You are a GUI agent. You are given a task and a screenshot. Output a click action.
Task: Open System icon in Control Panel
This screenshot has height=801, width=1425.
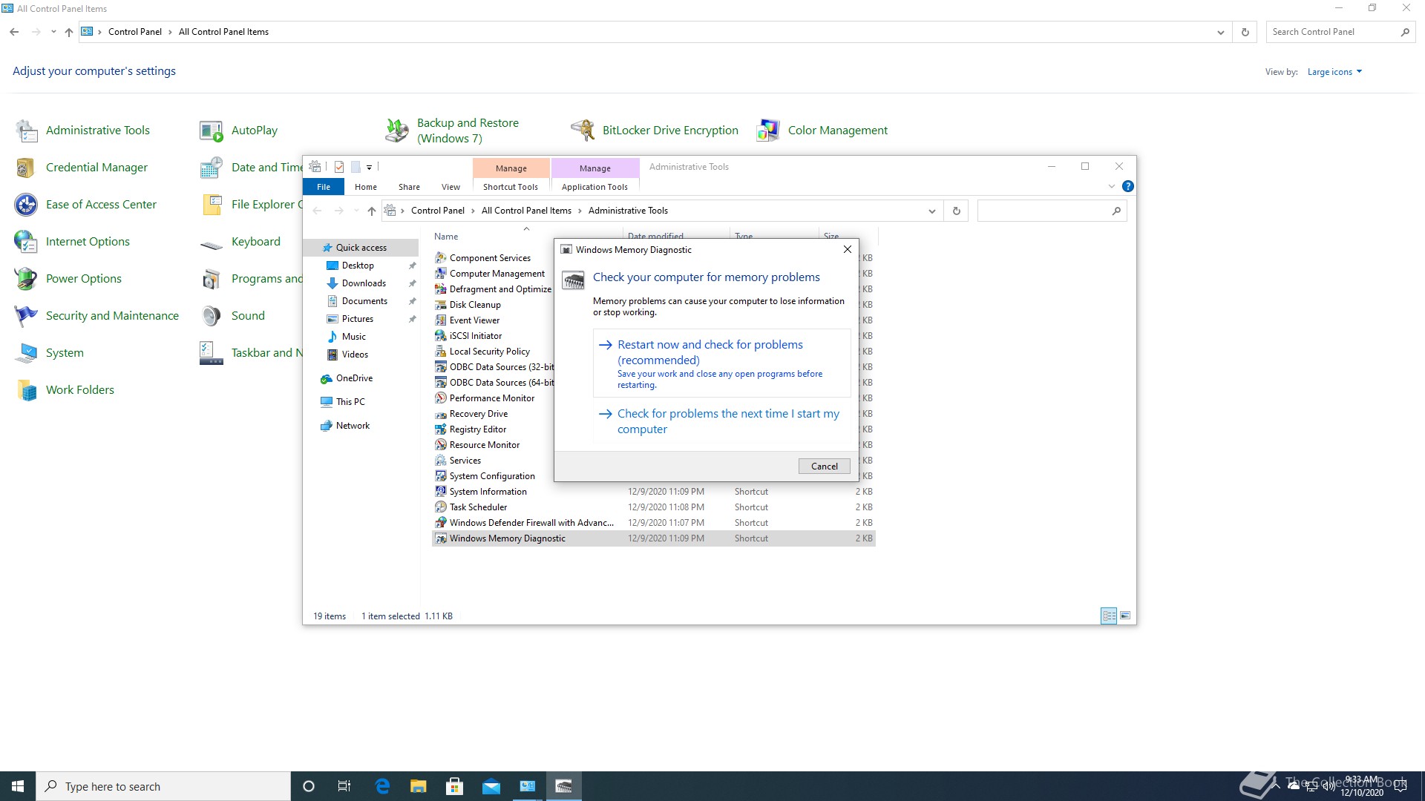pos(27,353)
